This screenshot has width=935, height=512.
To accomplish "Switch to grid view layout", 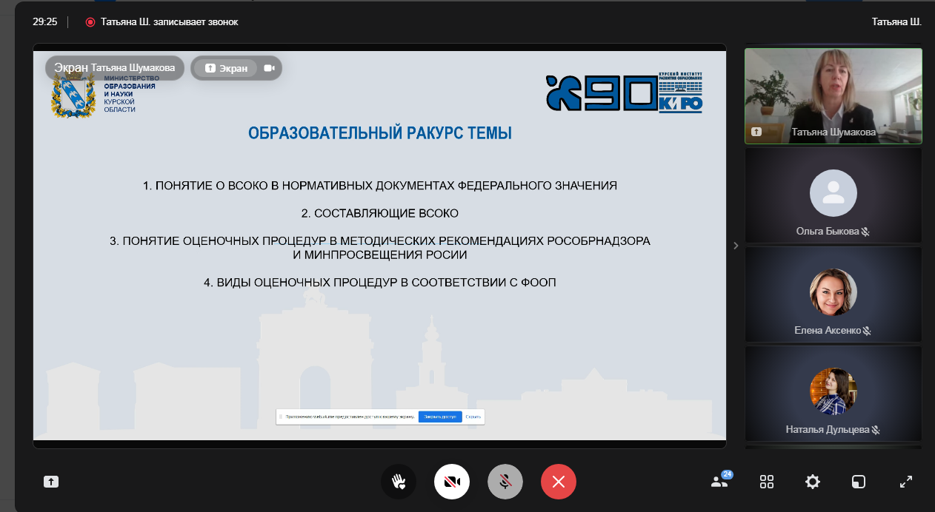I will (x=767, y=482).
